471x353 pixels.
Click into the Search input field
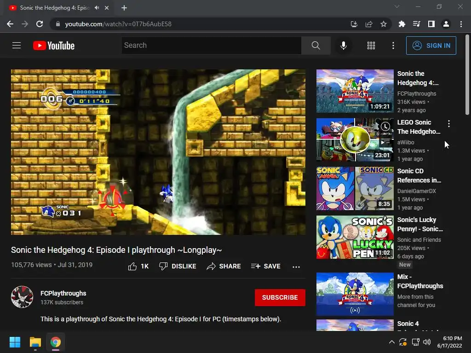pos(211,46)
